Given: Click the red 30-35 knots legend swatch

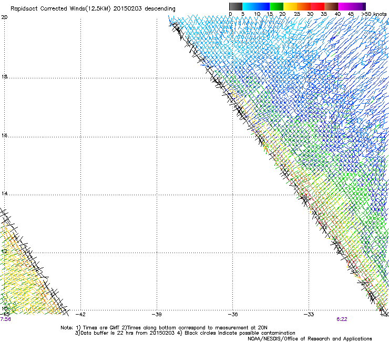Looking at the screenshot, I should click(318, 6).
